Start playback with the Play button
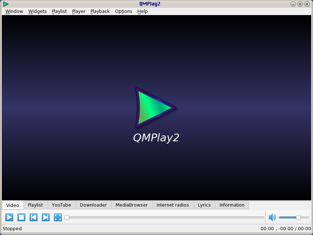 pos(9,217)
